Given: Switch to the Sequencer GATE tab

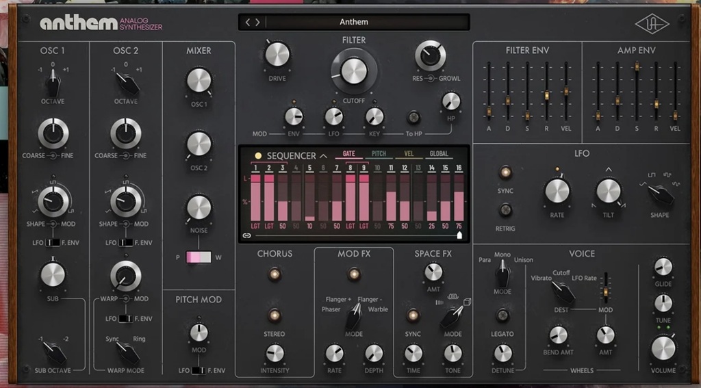Looking at the screenshot, I should [x=348, y=154].
